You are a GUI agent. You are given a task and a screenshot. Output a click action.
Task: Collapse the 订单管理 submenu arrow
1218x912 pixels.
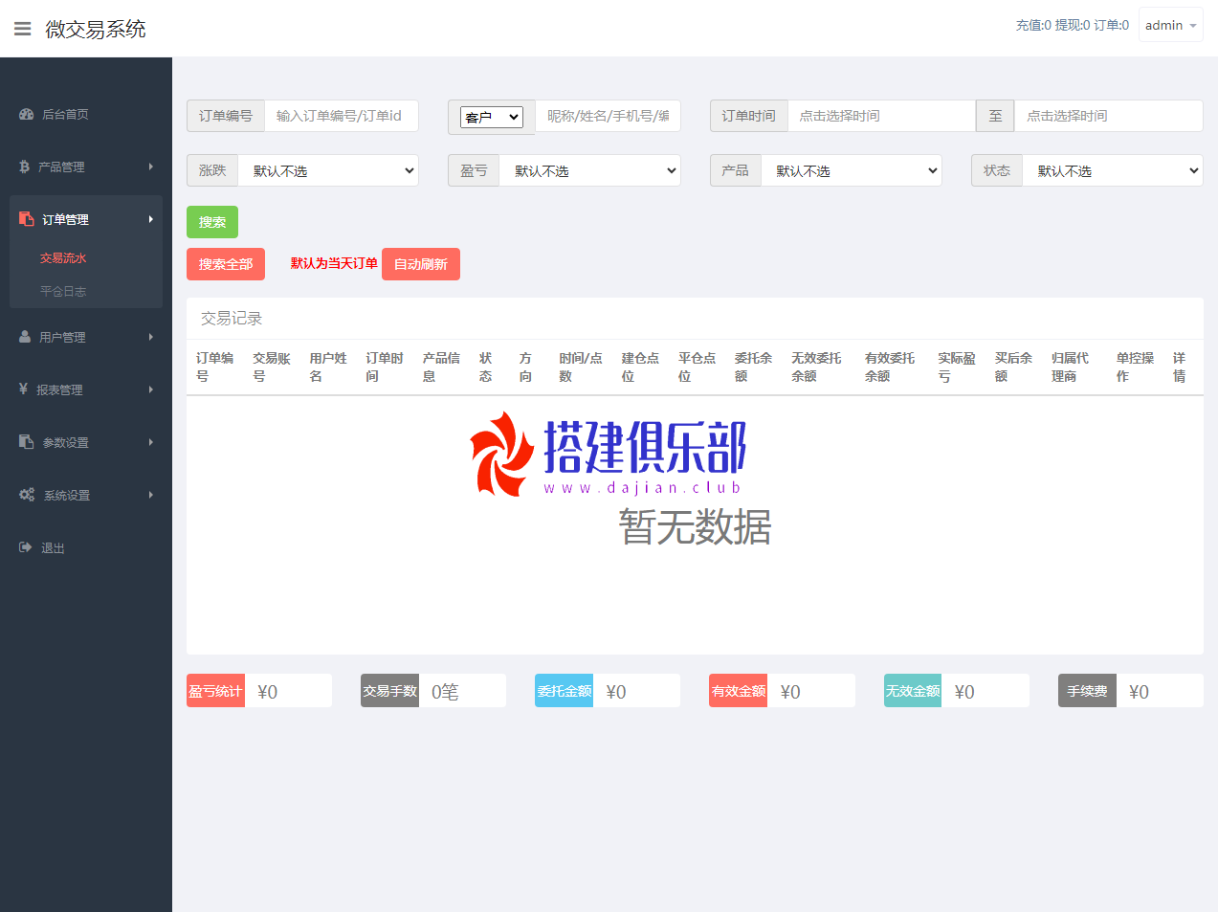click(151, 219)
